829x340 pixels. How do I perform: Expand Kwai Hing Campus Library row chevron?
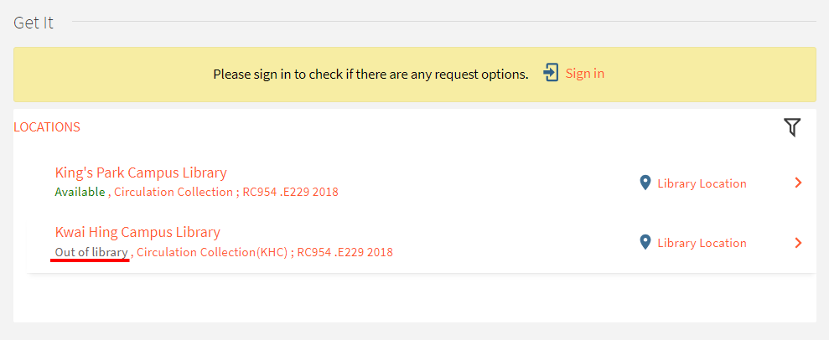tap(798, 243)
